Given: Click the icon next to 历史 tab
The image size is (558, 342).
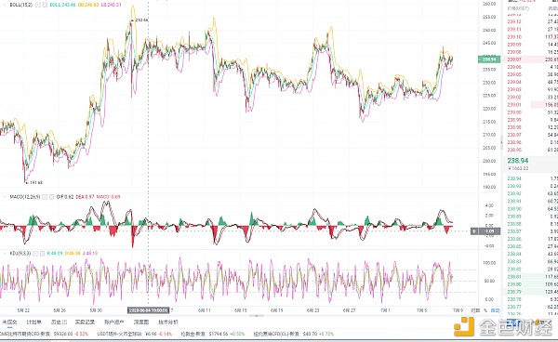Looking at the screenshot, I should point(64,322).
